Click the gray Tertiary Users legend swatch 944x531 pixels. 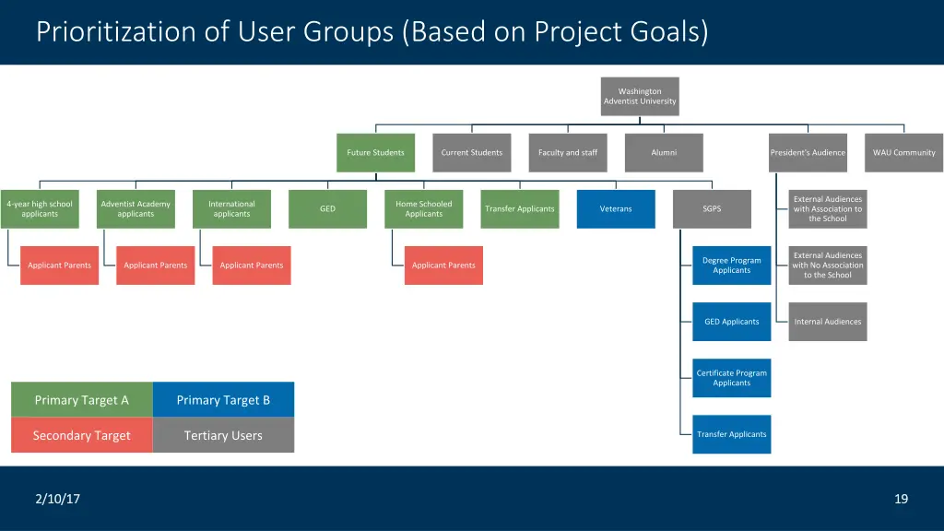223,435
